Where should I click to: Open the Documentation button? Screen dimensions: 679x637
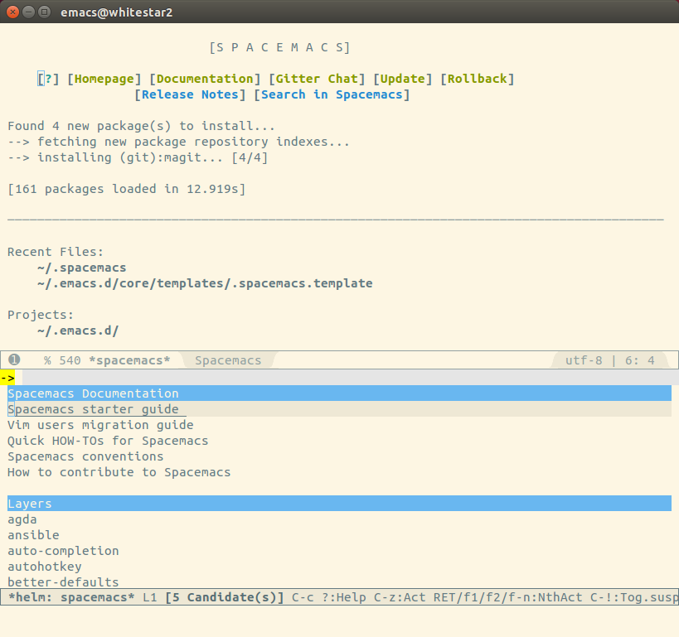(x=205, y=79)
